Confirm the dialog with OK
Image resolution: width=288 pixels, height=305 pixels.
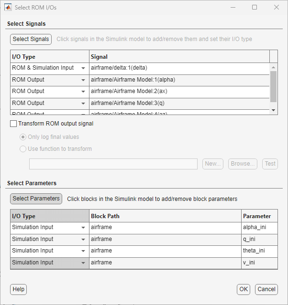click(x=244, y=289)
